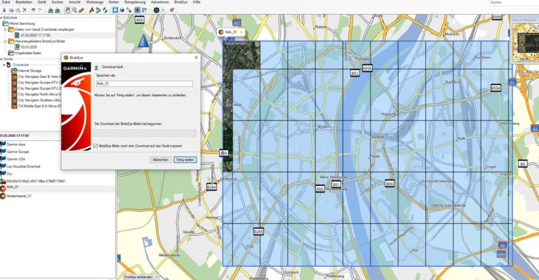Select the Garmin USA waypoint

click(x=16, y=159)
